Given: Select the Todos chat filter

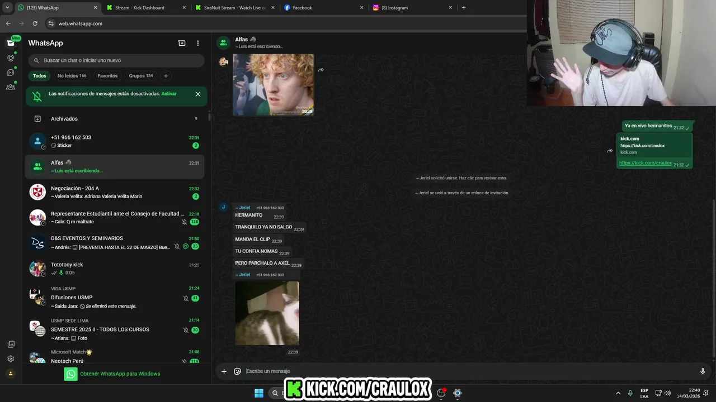Looking at the screenshot, I should (40, 76).
